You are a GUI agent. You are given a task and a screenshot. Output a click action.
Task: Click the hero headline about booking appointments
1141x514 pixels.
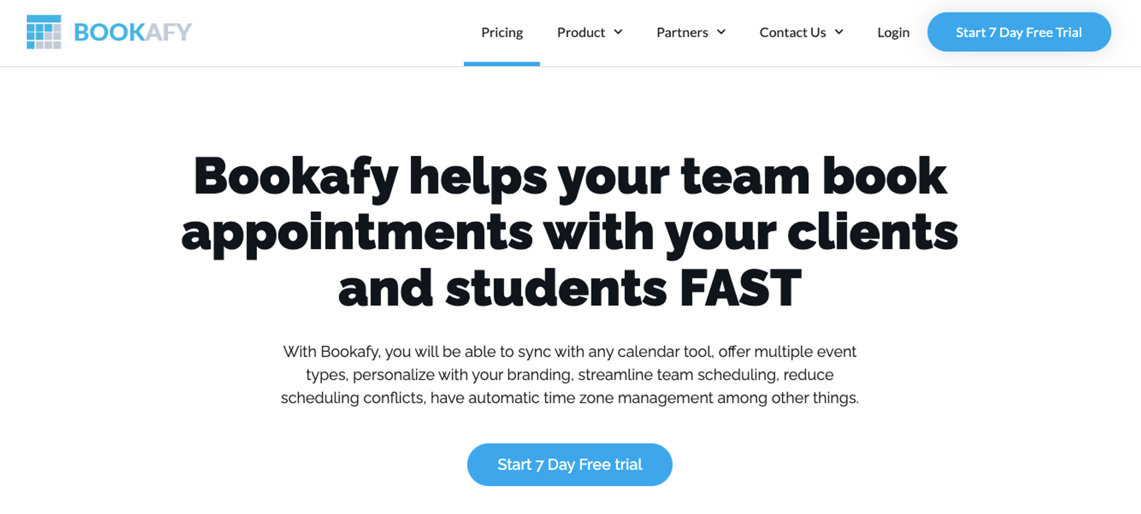point(570,230)
